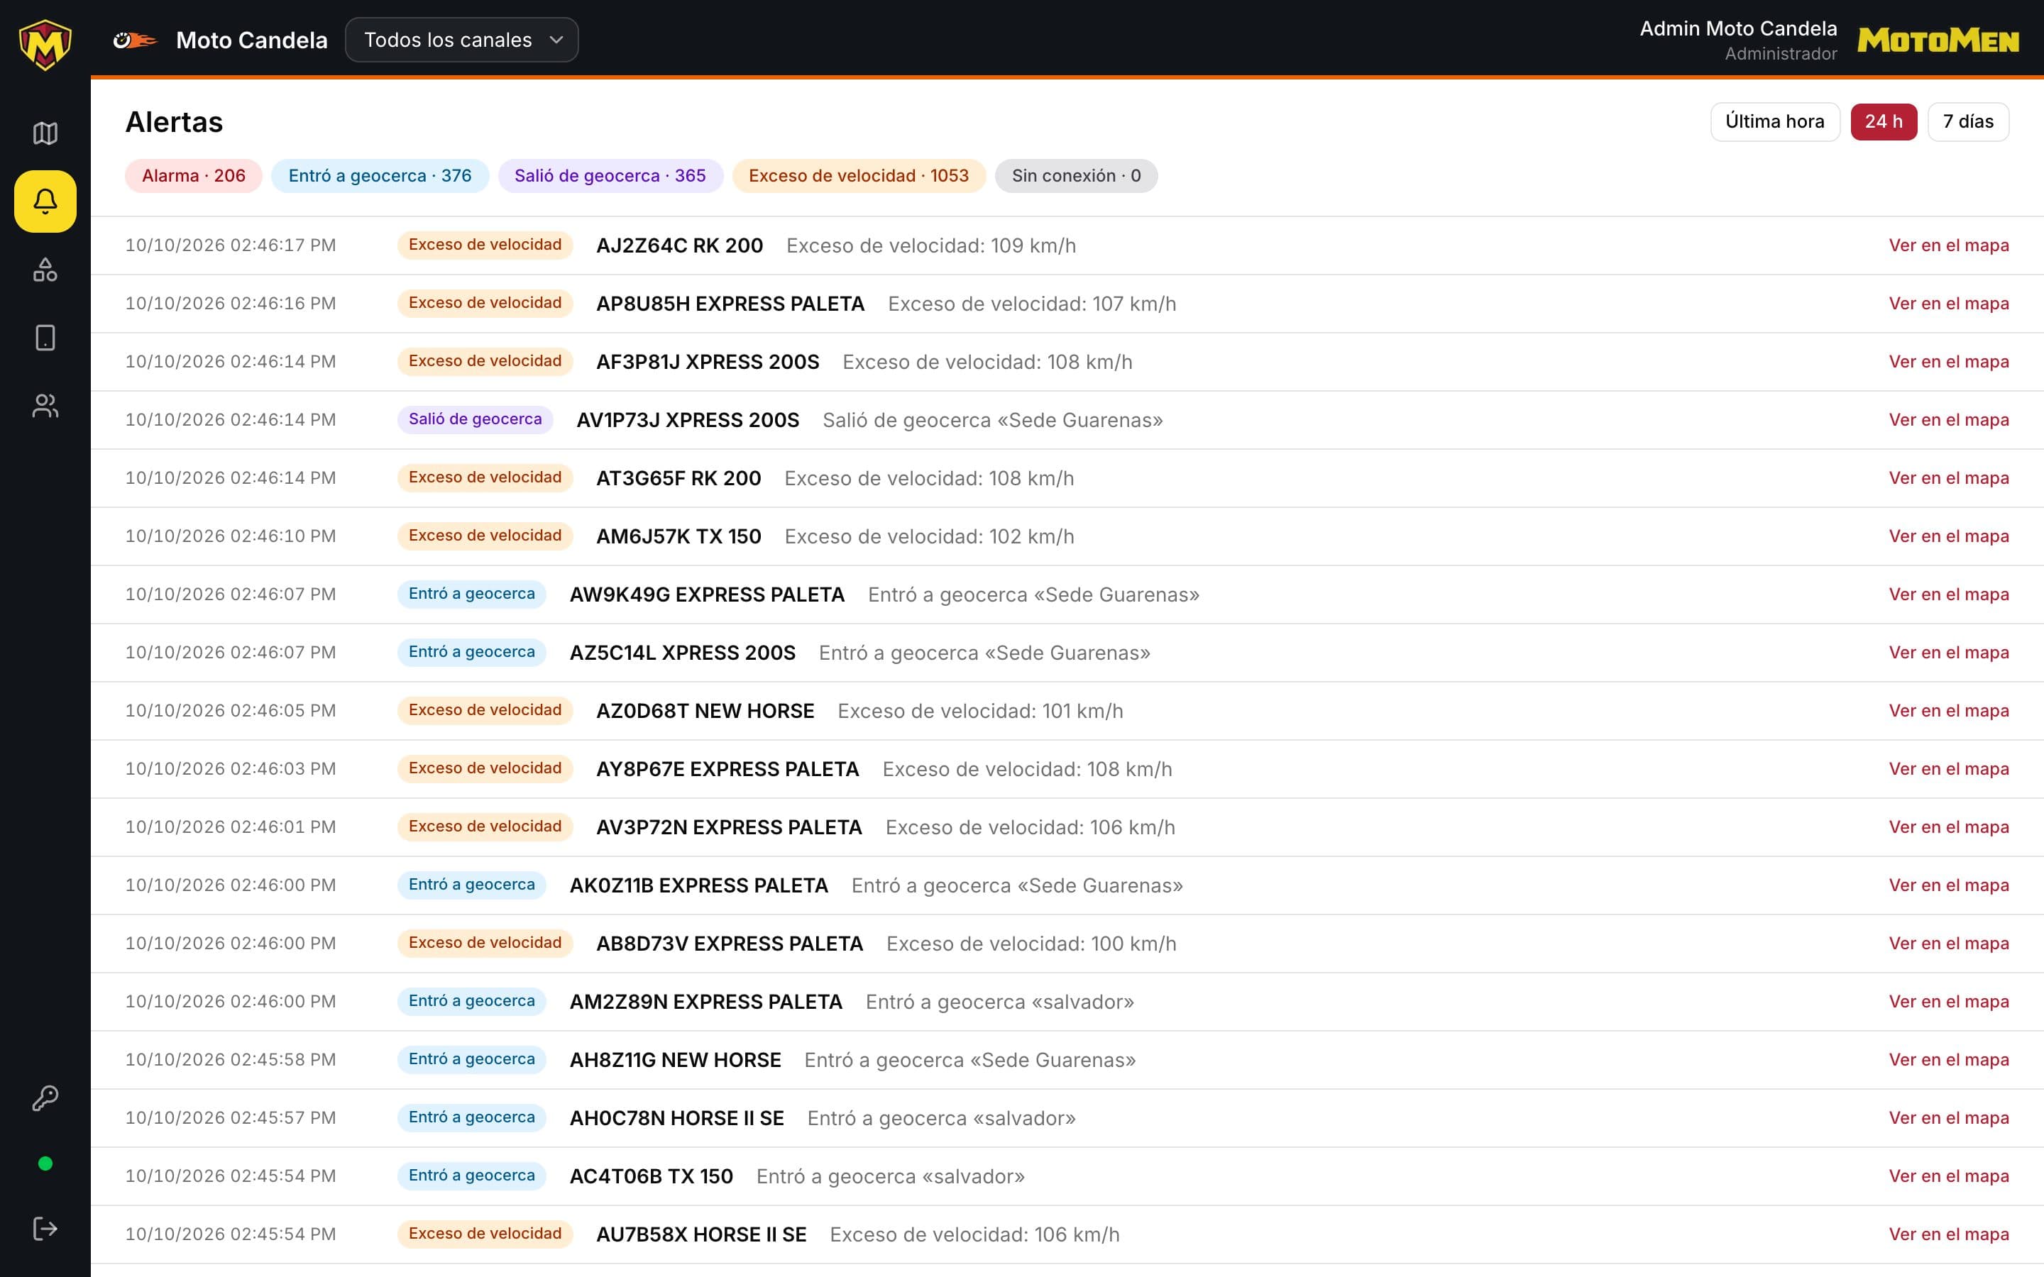Open the map view in sidebar
Screen dimensions: 2044x1277
[45, 133]
